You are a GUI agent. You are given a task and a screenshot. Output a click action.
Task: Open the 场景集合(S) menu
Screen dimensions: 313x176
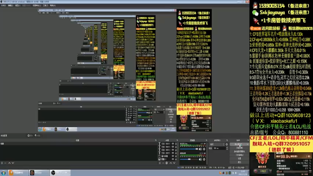pyautogui.click(x=36, y=5)
